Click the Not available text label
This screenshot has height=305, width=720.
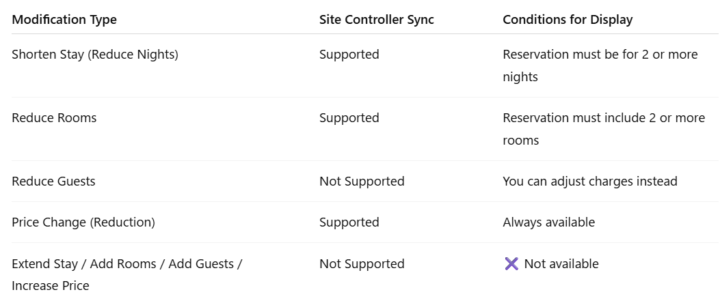point(561,264)
